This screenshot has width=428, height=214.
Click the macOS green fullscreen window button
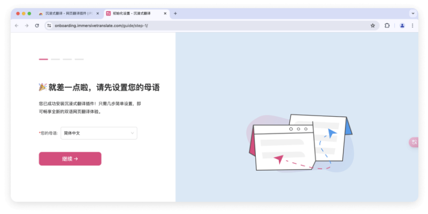point(29,13)
